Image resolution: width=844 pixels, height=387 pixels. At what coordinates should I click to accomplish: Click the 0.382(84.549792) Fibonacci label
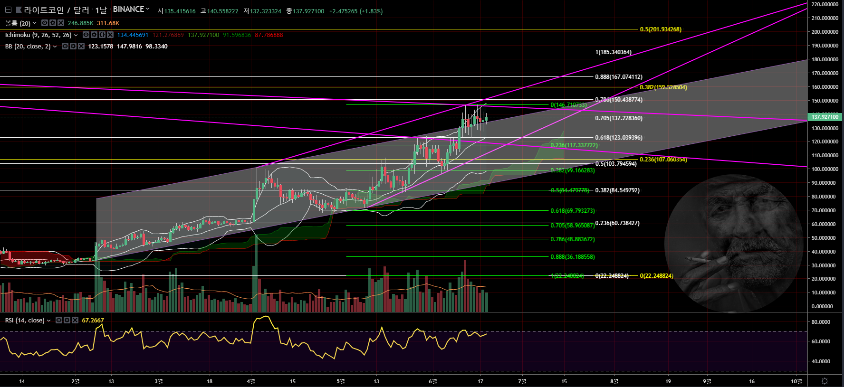tap(617, 190)
